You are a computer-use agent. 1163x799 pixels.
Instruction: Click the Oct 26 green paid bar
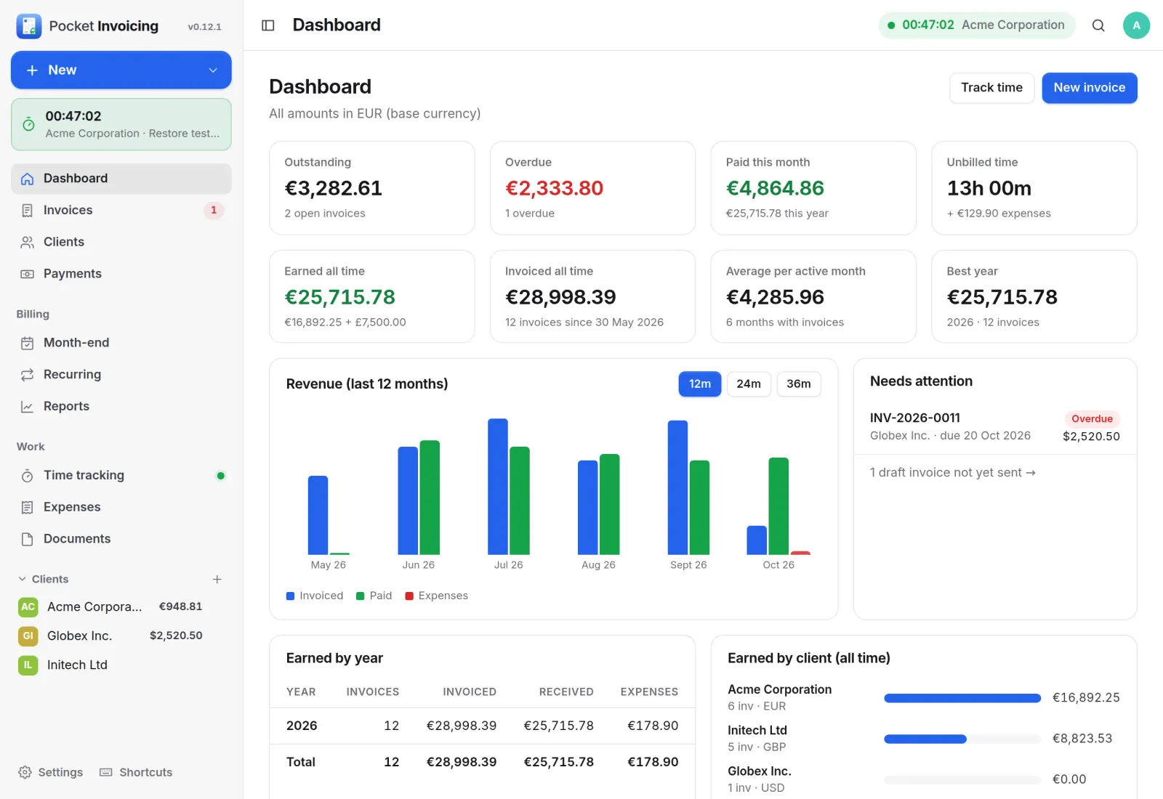tap(778, 506)
